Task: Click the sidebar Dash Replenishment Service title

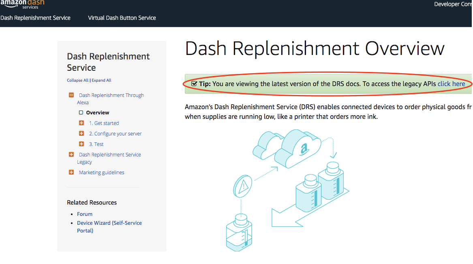Action: (108, 62)
